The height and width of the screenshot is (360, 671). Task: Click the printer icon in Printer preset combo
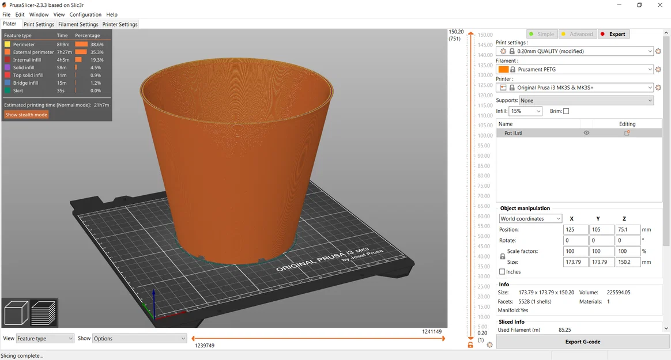(503, 88)
